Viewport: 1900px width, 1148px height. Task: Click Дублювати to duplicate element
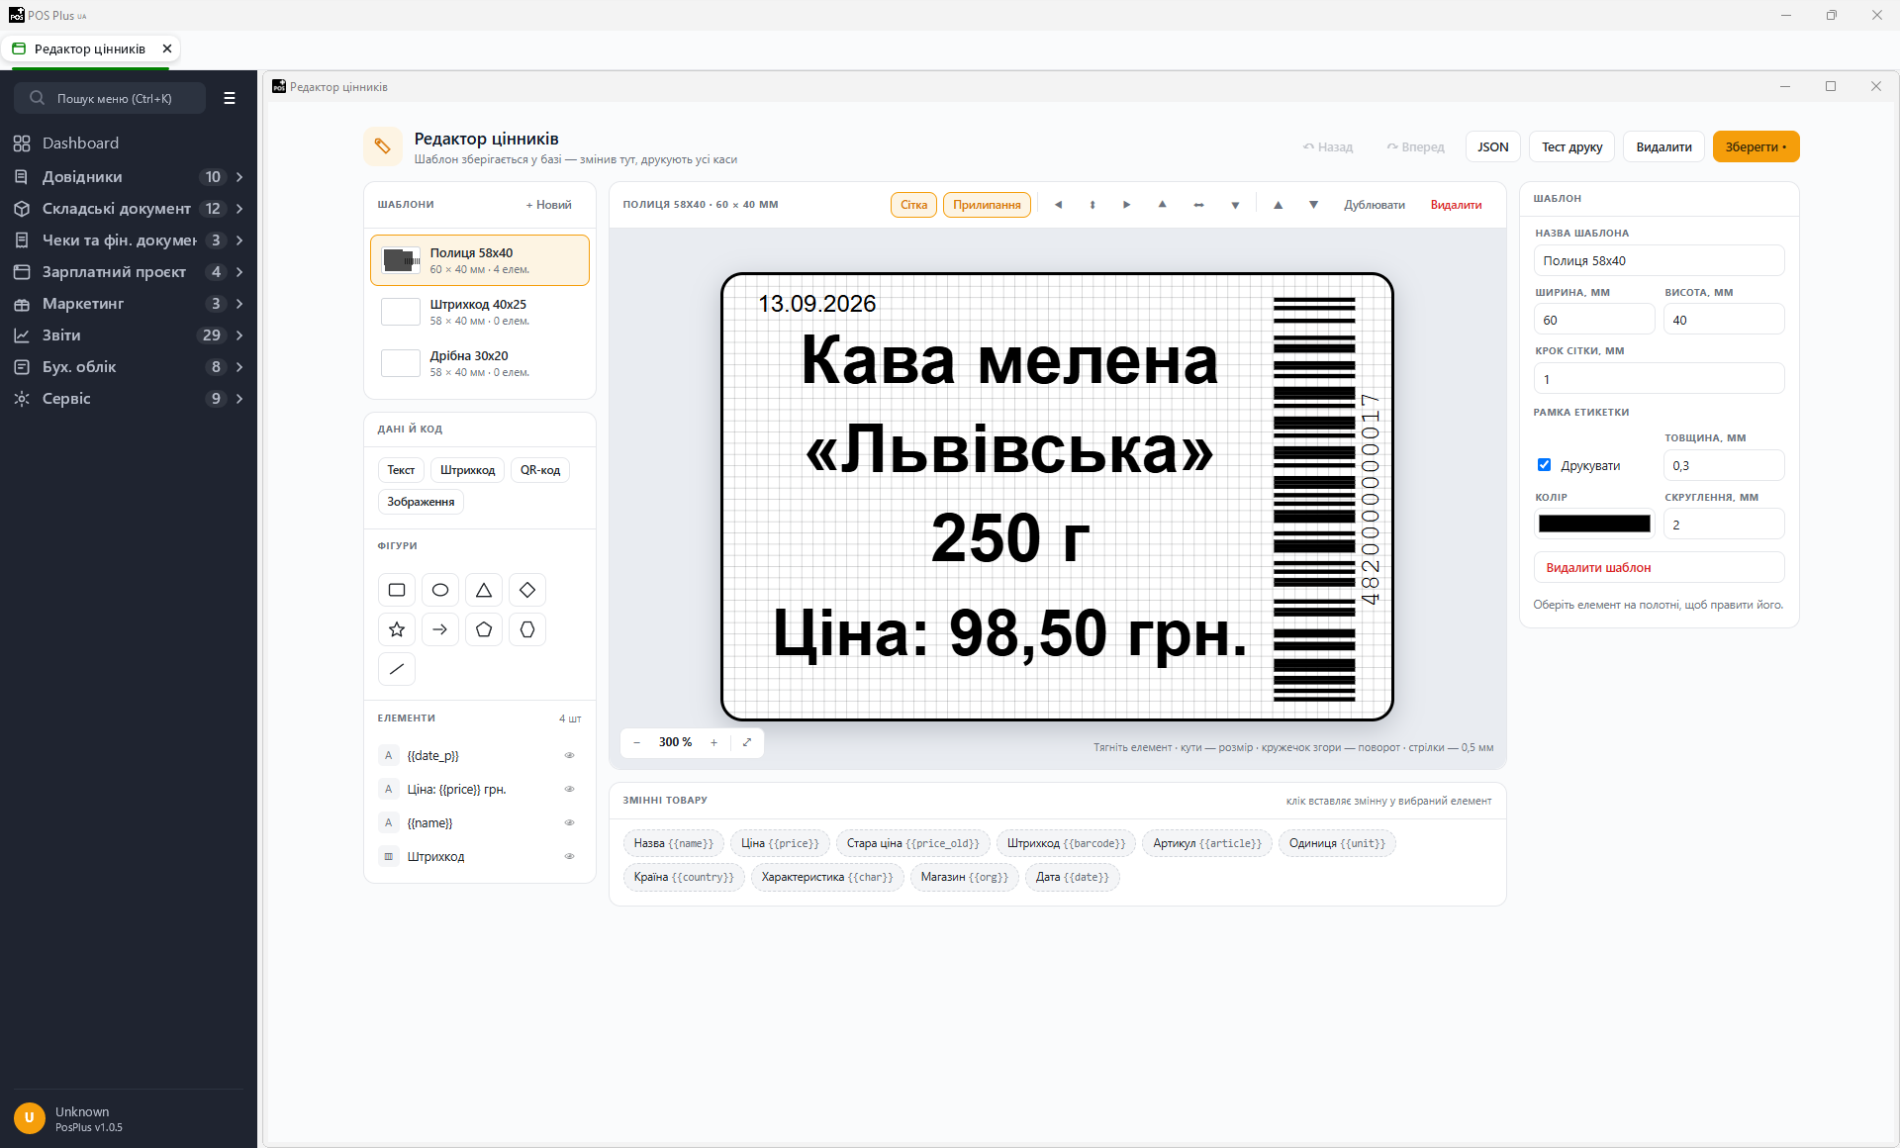click(x=1375, y=205)
